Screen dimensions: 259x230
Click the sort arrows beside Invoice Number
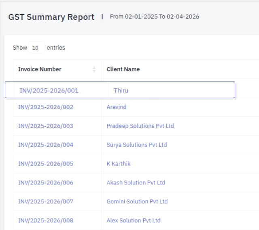click(94, 69)
